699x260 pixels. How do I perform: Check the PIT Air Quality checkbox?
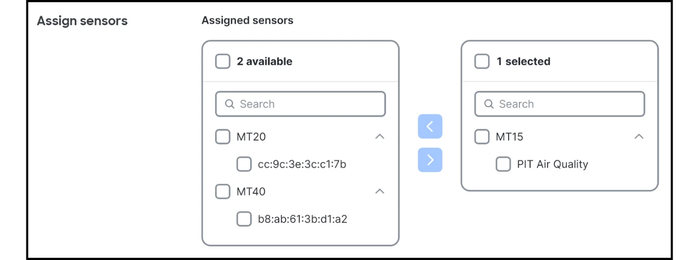pos(503,164)
